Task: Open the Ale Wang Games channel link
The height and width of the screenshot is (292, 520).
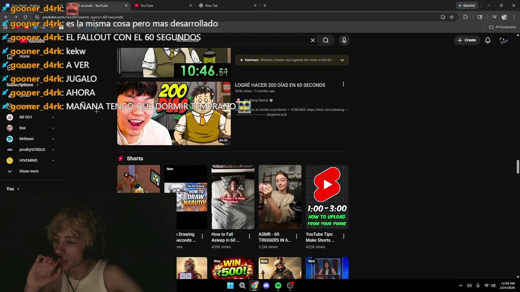Action: (x=256, y=100)
